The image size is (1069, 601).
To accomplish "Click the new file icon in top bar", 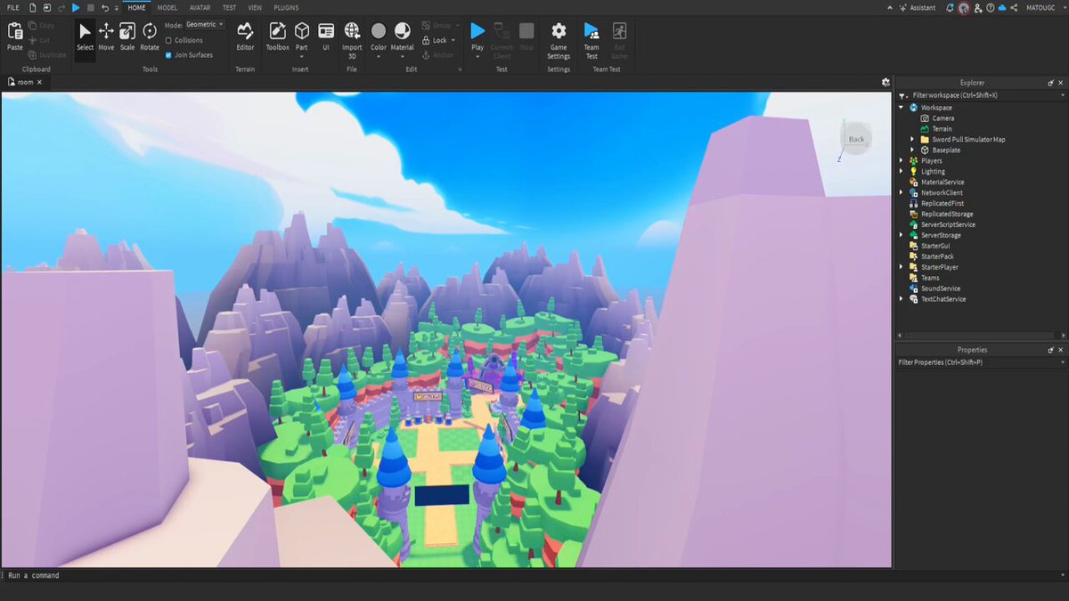I will tap(32, 7).
